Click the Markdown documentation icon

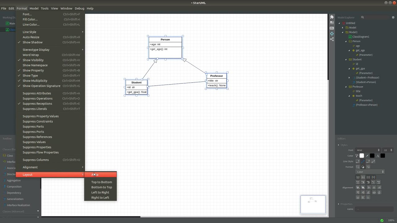(332, 28)
